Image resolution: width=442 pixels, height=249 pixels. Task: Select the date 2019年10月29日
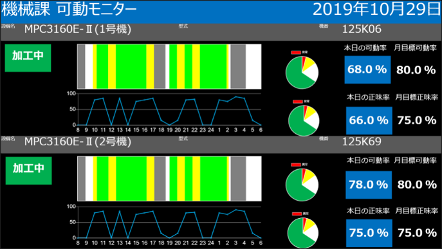(376, 9)
